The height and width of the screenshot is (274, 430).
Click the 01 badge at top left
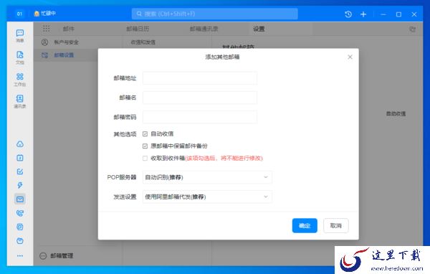pyautogui.click(x=19, y=14)
